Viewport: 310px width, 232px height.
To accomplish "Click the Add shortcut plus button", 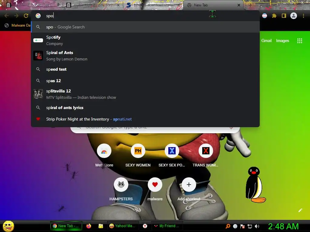I will click(x=189, y=185).
